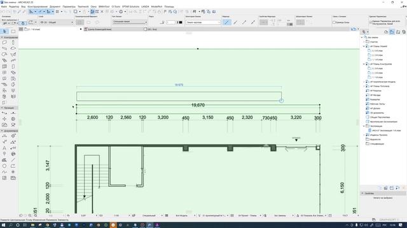Select the Text tool in toolbox

point(4,148)
